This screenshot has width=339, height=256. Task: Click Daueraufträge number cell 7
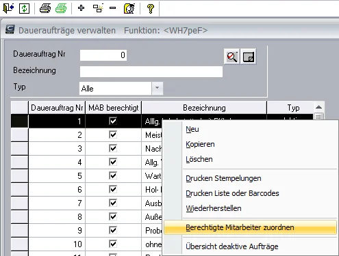pos(57,203)
